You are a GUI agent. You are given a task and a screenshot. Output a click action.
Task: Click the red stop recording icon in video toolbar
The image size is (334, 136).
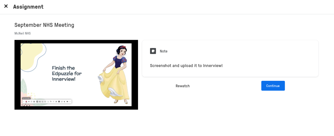pos(26,101)
